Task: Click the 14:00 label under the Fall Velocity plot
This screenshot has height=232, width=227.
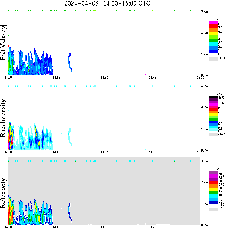Action: 8,78
